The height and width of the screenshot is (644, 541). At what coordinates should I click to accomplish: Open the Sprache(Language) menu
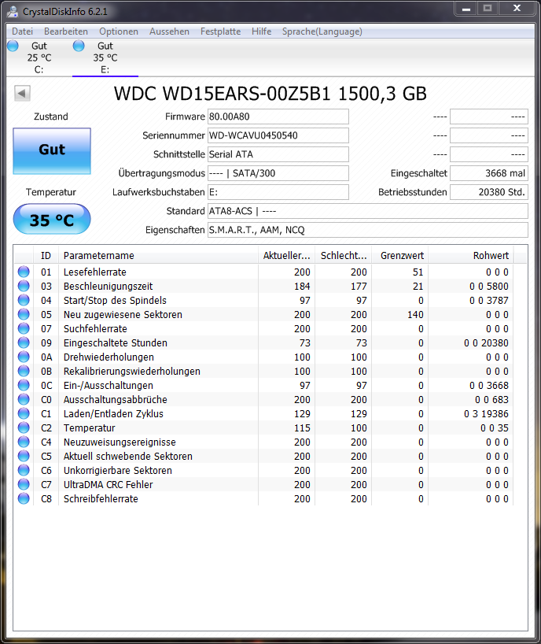pyautogui.click(x=322, y=31)
